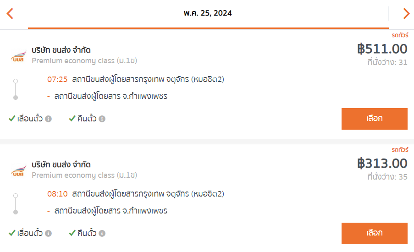Click info icon beside เลื่อนตั๋ว in 07:25 trip
Screen dimensions: 414x252
48,119
